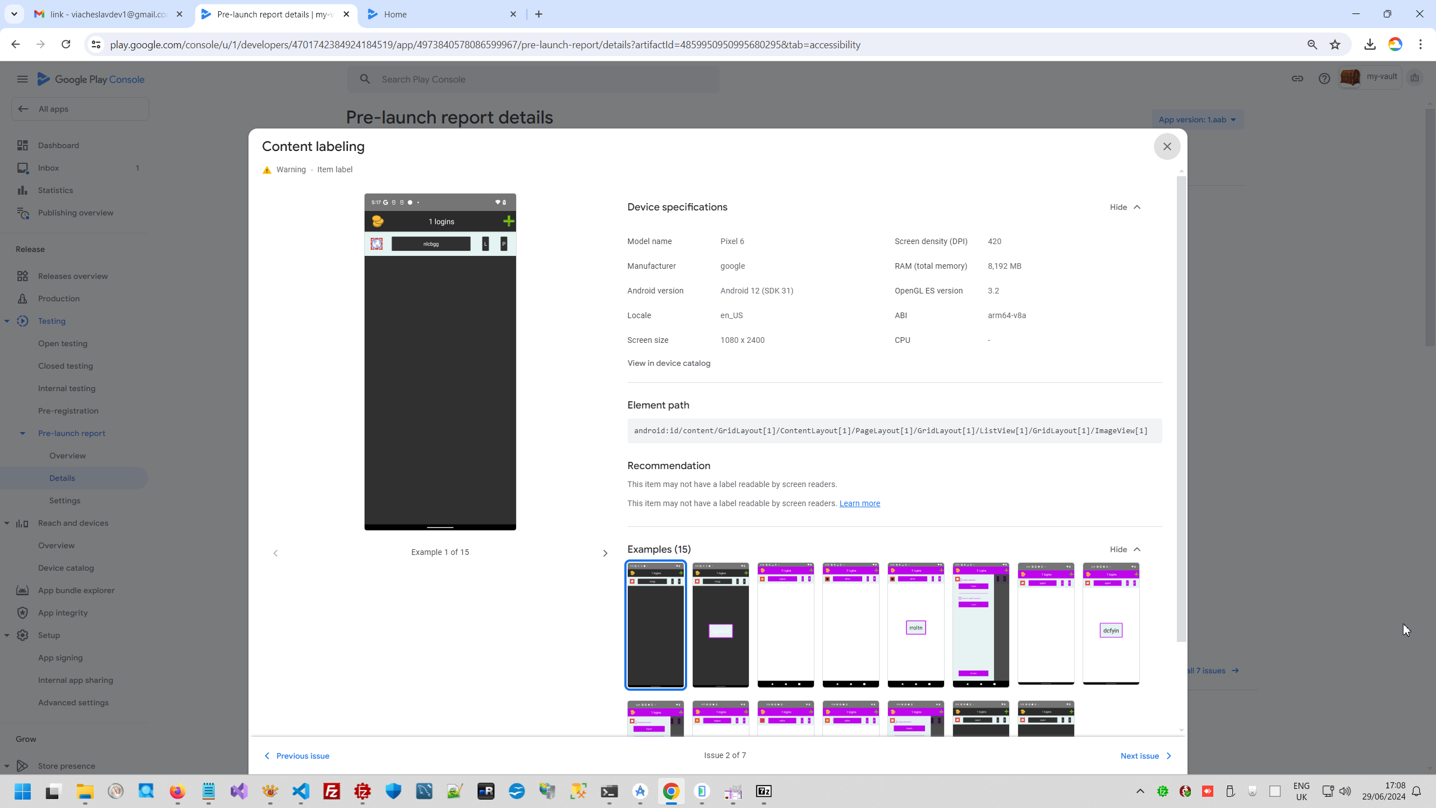Open the App version 1.aab dropdown

point(1197,120)
